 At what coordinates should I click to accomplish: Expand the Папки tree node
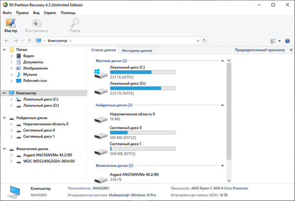tap(5, 50)
